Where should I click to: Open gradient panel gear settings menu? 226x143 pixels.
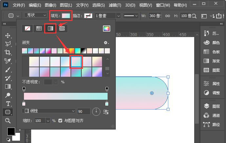click(106, 43)
